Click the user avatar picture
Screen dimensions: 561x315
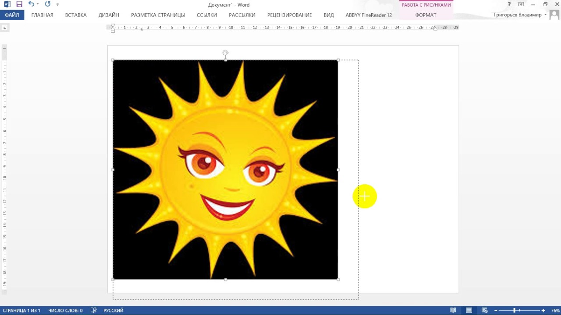(x=554, y=15)
